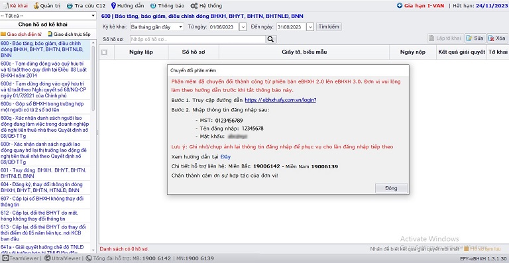509x263 pixels.
Task: Click the Từ ngày date field
Action: click(x=224, y=27)
